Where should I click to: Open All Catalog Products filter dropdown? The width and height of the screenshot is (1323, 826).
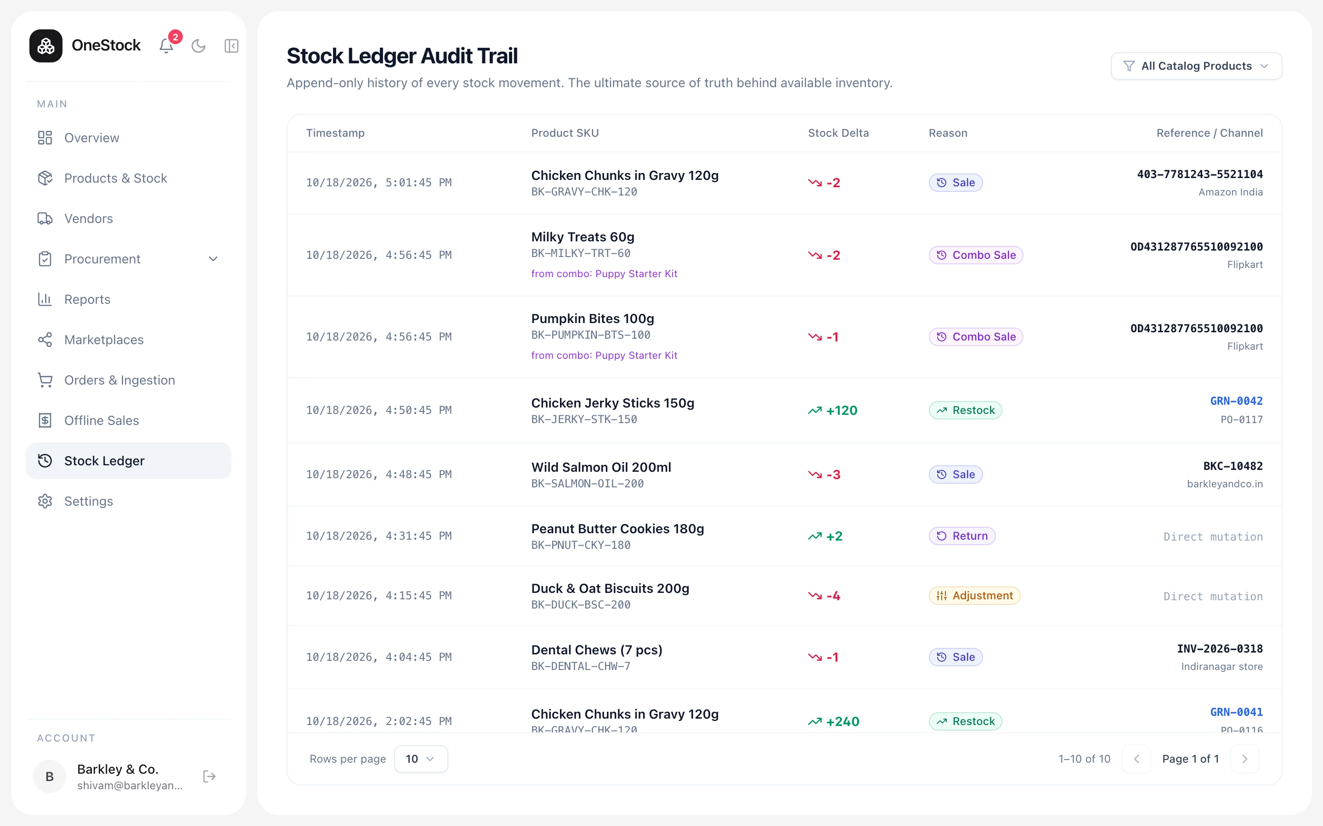[1196, 66]
